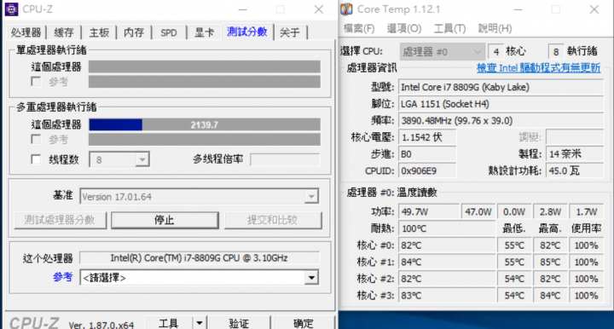Click the single-thread 這個處理器 score bar
Screen dimensions: 614x329
pos(205,66)
